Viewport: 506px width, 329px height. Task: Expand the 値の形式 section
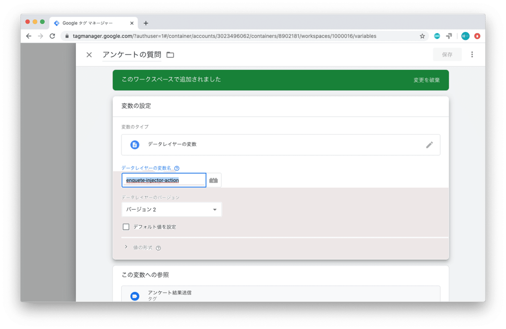coord(126,247)
